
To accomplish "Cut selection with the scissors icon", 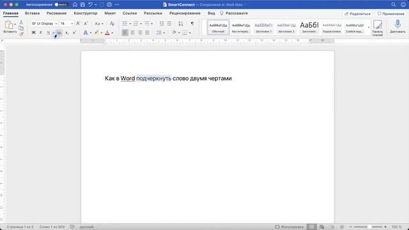I will [21, 22].
